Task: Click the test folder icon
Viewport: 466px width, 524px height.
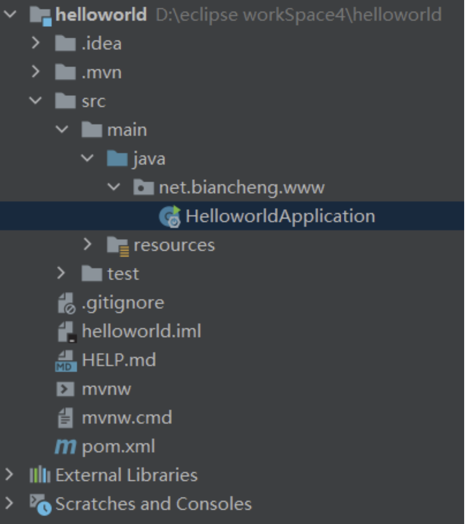Action: [x=92, y=274]
